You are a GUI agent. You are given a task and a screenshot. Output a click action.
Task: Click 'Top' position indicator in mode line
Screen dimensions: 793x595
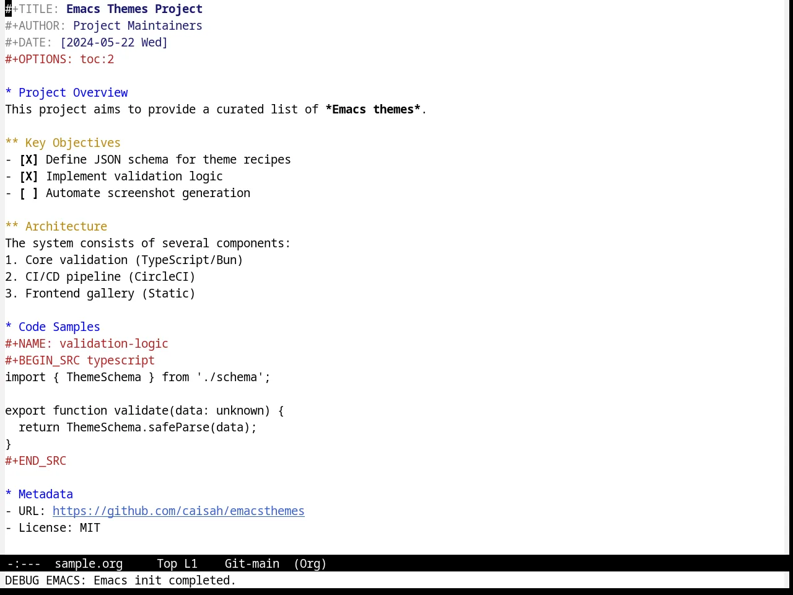(167, 564)
